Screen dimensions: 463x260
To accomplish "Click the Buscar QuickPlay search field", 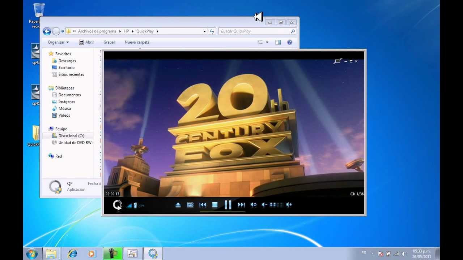I will click(x=258, y=31).
